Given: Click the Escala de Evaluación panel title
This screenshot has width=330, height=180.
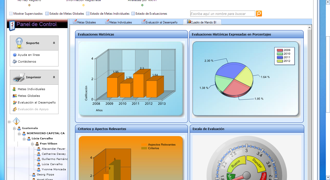Looking at the screenshot, I should tap(209, 129).
